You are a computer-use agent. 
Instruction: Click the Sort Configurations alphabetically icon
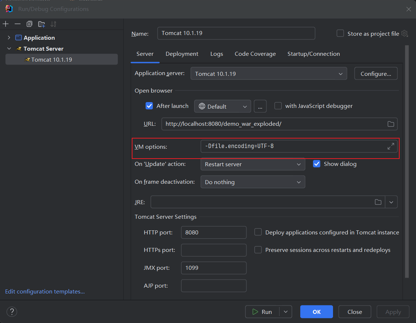click(x=54, y=24)
